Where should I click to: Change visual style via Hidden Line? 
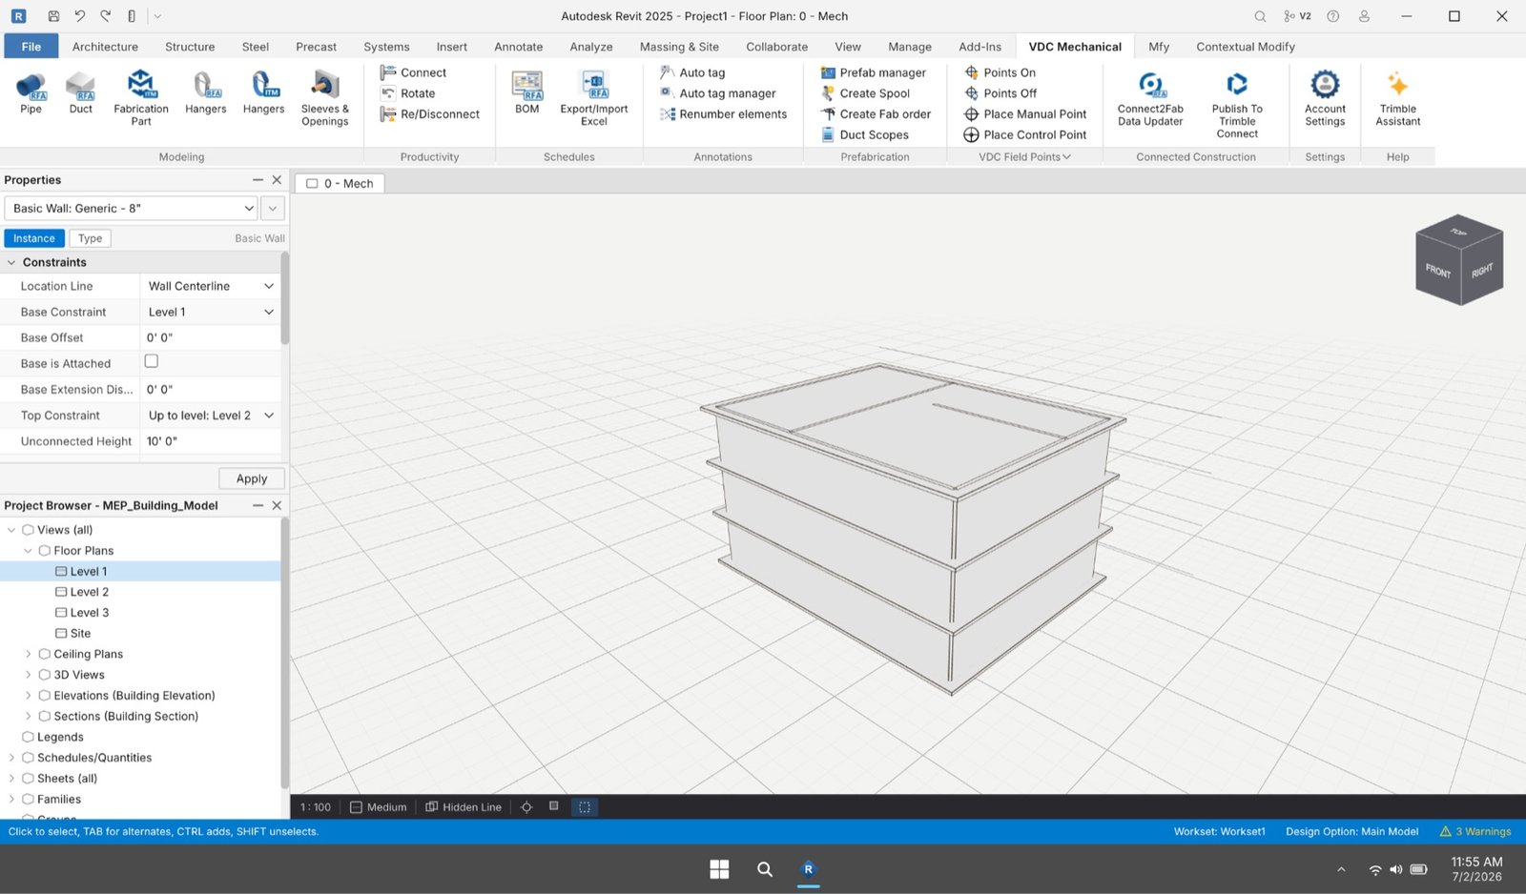[464, 807]
